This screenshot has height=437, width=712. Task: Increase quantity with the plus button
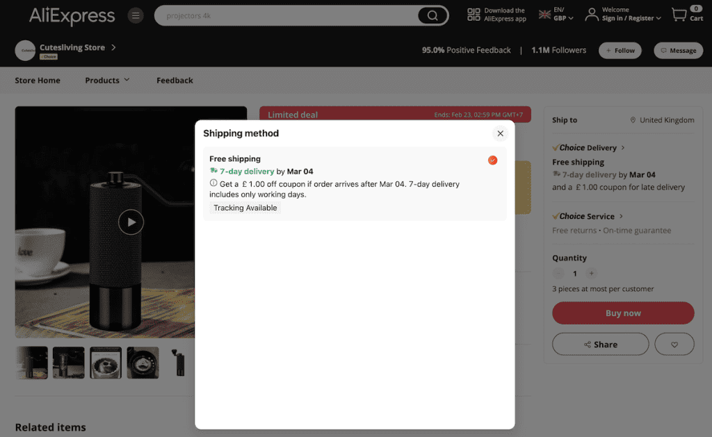coord(591,274)
